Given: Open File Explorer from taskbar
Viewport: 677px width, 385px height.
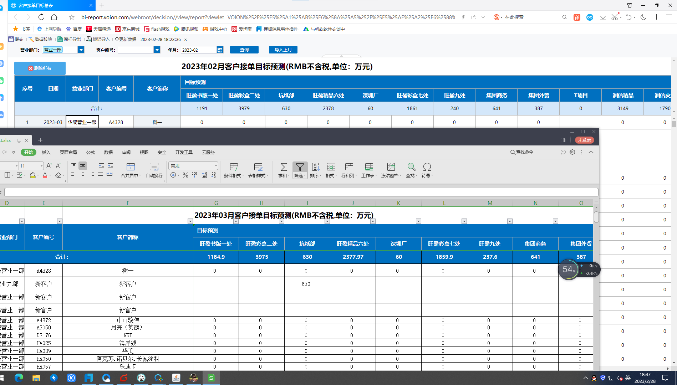Looking at the screenshot, I should tap(36, 378).
